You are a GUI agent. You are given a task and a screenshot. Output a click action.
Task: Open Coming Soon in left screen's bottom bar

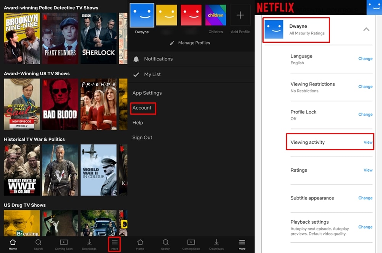63,245
